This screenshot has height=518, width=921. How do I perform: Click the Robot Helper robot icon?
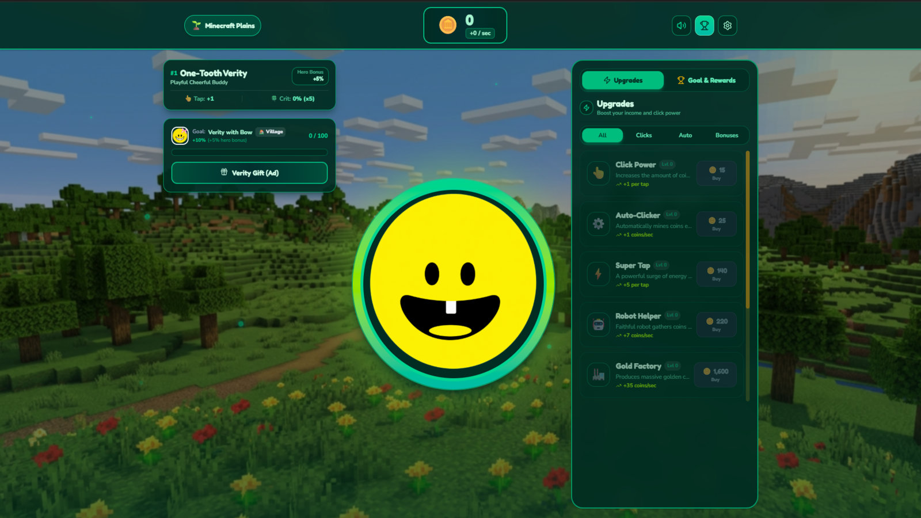click(599, 325)
